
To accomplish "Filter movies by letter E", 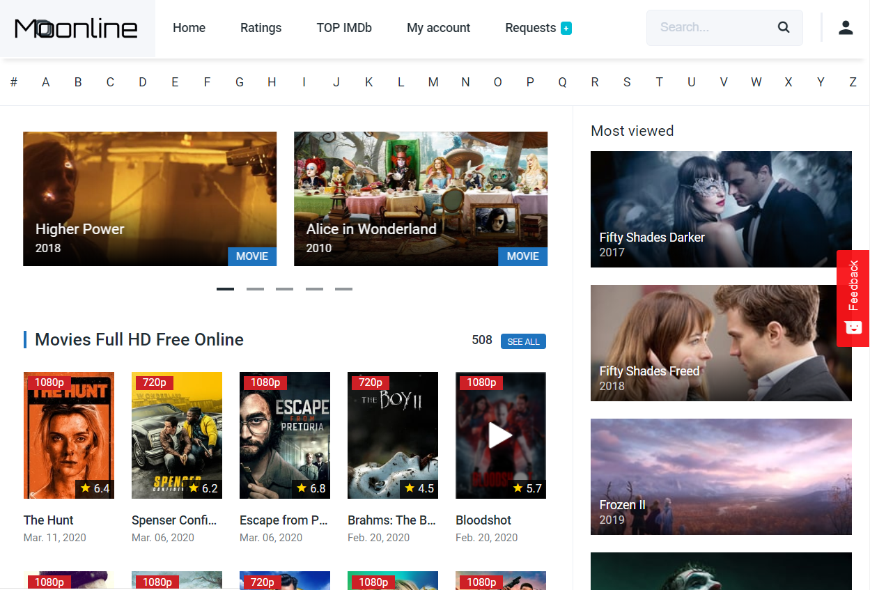I will point(175,82).
